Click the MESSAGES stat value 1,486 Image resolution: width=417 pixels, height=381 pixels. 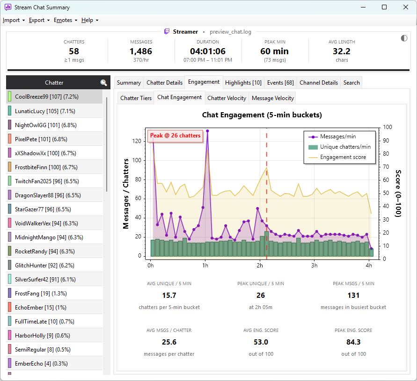tap(141, 51)
